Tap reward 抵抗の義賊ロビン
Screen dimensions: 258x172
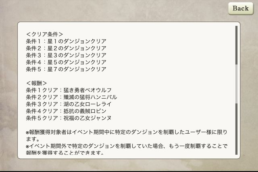85,111
